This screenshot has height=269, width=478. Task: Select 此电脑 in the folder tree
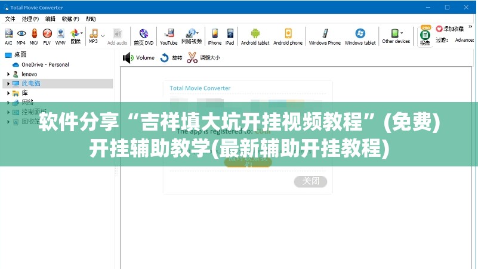click(31, 83)
